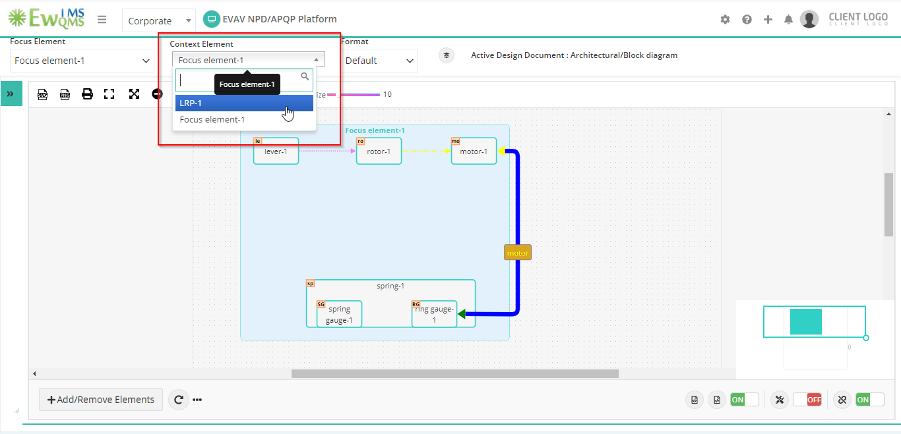Toggle fullscreen with corner-brackets icon
The height and width of the screenshot is (434, 901).
[x=109, y=94]
